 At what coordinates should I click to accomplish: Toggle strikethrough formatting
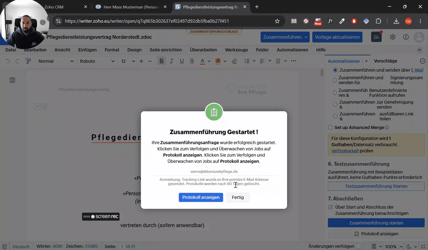(x=192, y=61)
